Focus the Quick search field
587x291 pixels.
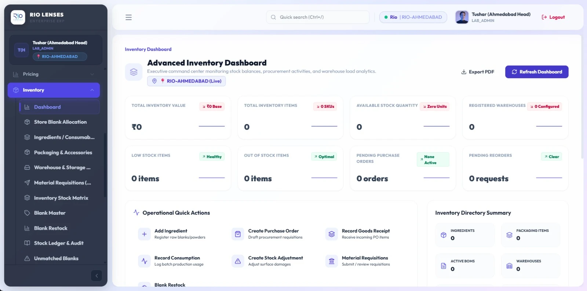coord(318,17)
